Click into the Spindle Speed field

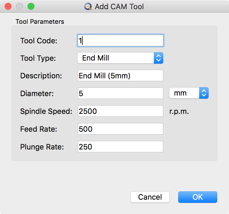[121, 111]
